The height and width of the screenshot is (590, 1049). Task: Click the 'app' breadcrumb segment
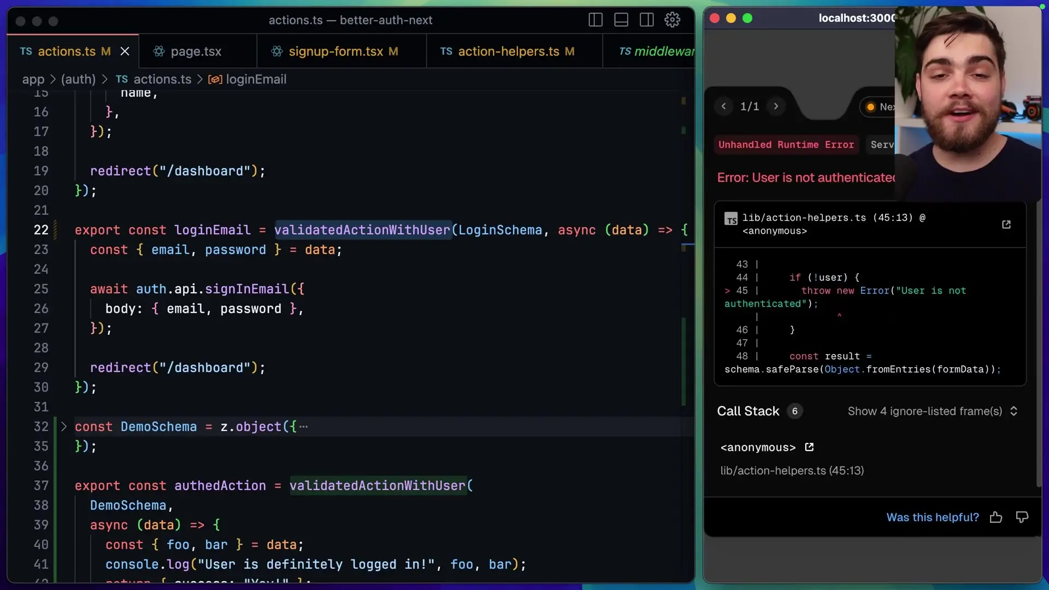point(33,79)
